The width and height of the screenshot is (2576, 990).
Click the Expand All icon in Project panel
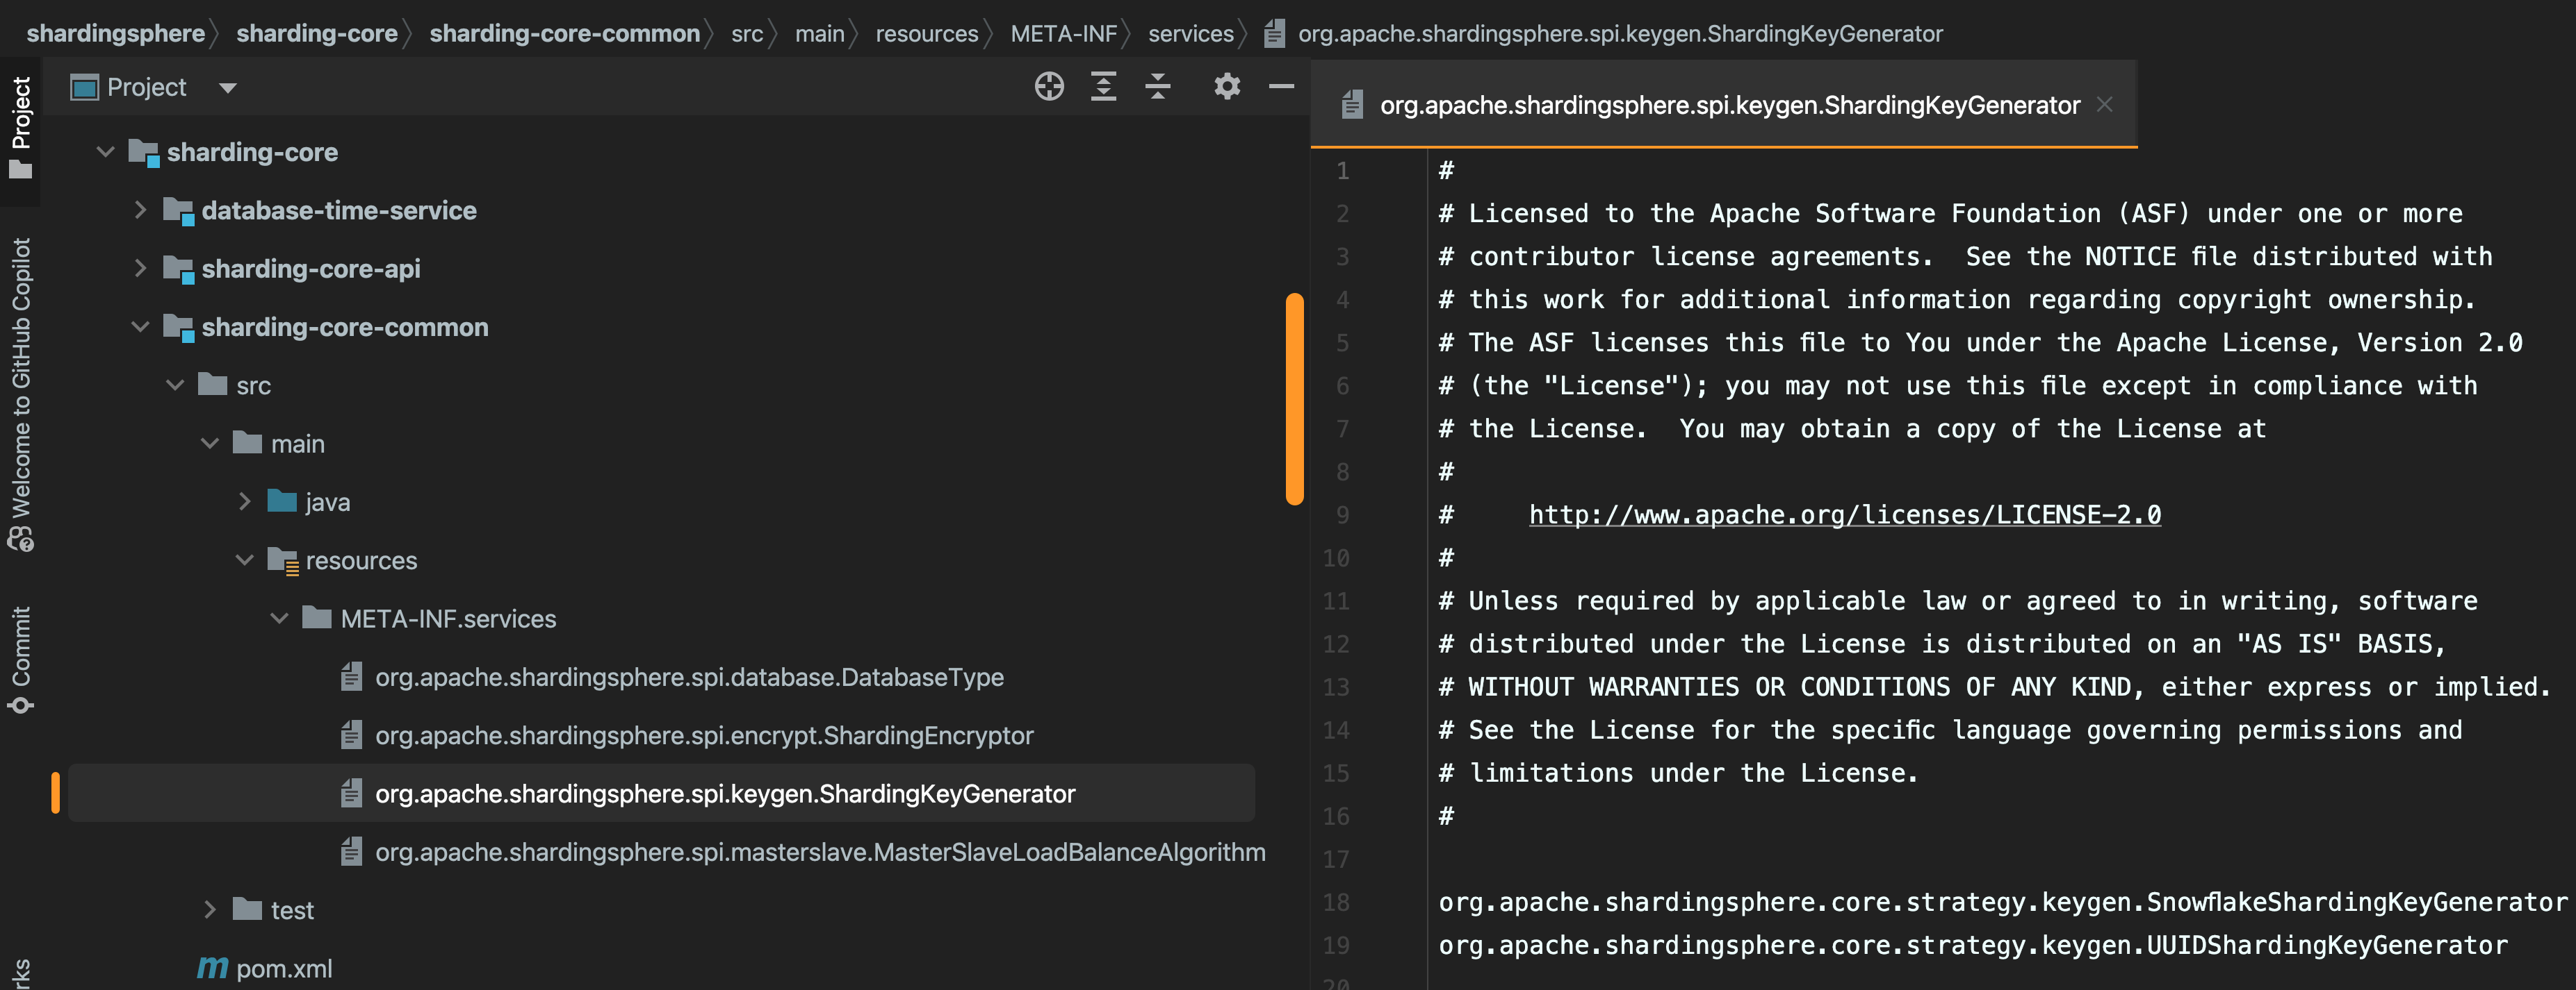point(1103,87)
